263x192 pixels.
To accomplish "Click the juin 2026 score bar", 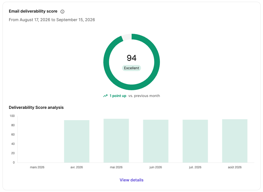I will 156,141.
